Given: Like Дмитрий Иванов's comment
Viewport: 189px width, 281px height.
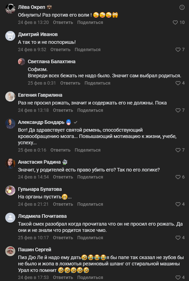Looking at the screenshot, I should [x=178, y=50].
